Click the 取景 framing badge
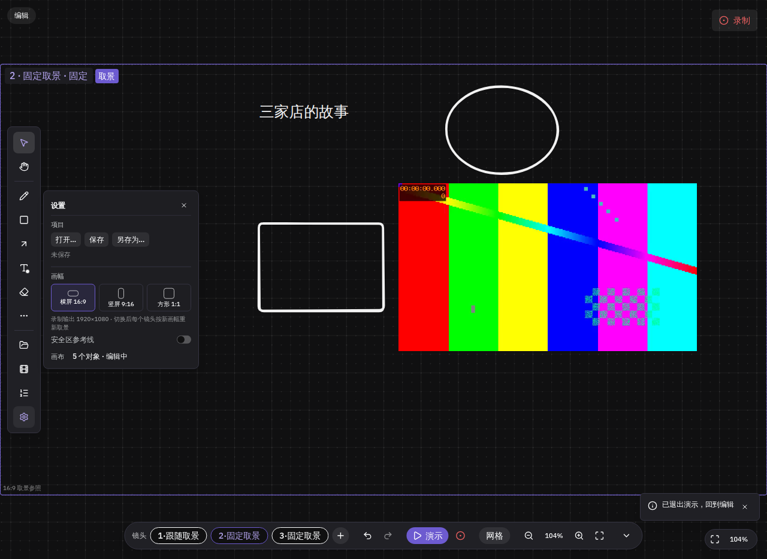The width and height of the screenshot is (767, 559). click(x=107, y=76)
